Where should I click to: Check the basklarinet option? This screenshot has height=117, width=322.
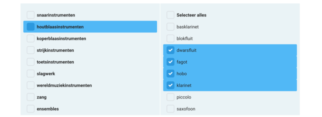(x=170, y=27)
